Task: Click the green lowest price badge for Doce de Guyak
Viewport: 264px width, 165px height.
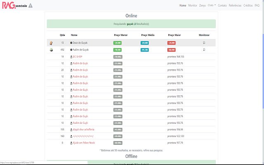Action: (118, 43)
